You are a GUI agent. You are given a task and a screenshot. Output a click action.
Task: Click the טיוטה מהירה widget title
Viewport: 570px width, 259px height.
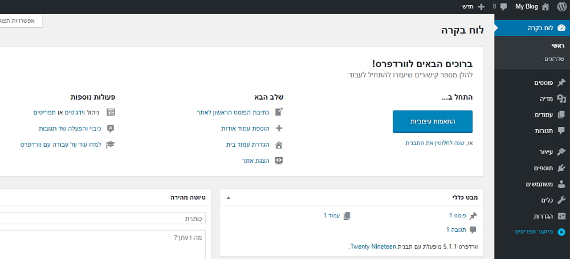point(188,198)
